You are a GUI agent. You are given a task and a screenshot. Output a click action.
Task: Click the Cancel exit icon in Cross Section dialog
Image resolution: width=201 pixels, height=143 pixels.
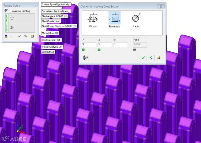(x=159, y=58)
